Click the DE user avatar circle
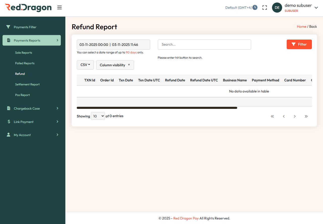The width and height of the screenshot is (323, 224). tap(277, 8)
